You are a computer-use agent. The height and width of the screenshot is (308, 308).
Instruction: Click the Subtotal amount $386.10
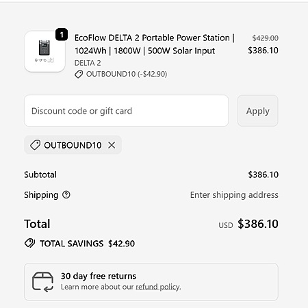264,175
